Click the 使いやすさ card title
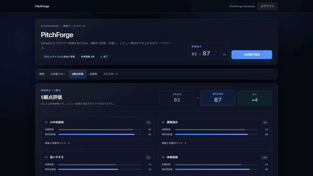The width and height of the screenshot is (313, 176). pos(57,157)
